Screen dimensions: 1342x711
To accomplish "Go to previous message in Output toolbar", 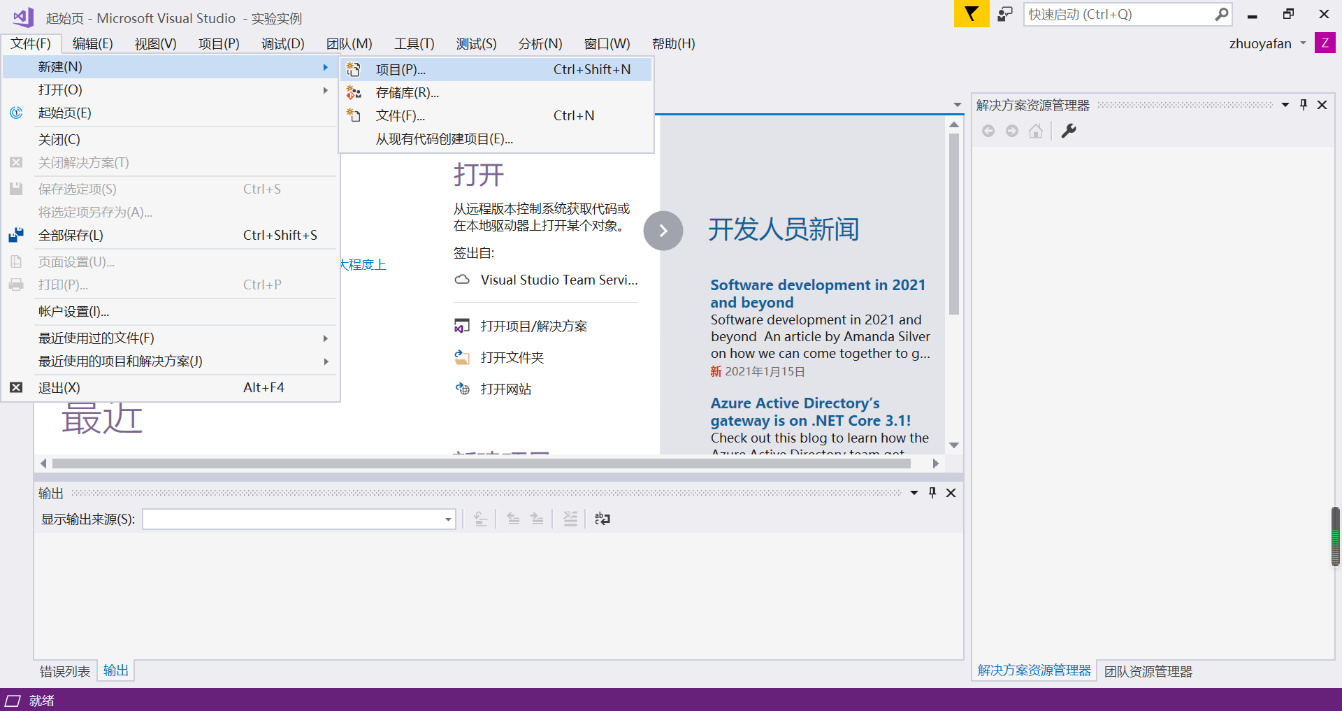I will coord(512,519).
